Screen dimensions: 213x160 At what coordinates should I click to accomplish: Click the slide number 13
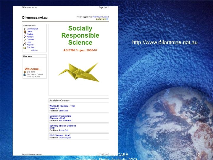[x=198, y=155]
